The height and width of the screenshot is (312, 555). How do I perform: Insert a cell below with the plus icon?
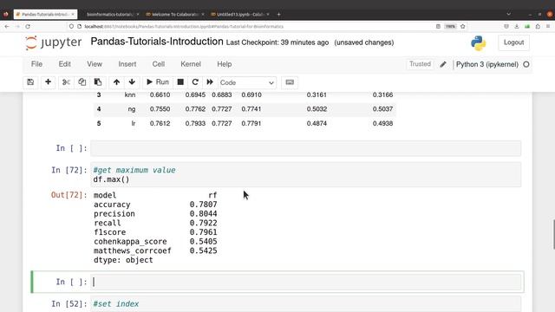[x=49, y=82]
